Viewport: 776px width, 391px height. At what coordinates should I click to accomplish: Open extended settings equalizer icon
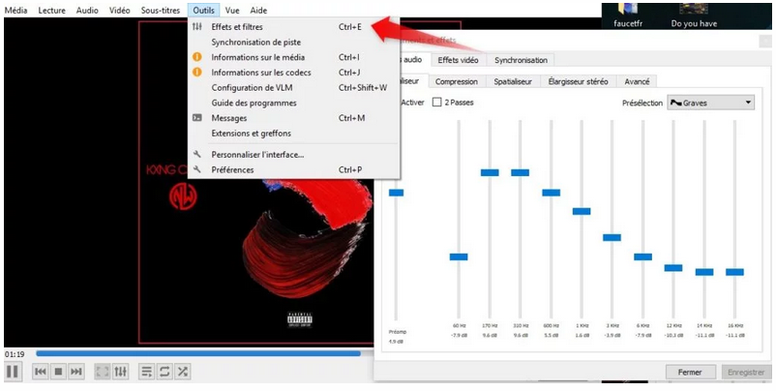(x=121, y=371)
